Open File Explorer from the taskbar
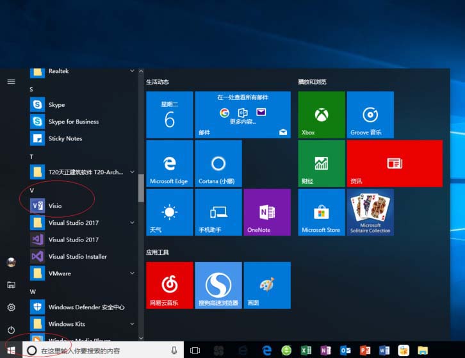This screenshot has height=358, width=465. tap(423, 350)
